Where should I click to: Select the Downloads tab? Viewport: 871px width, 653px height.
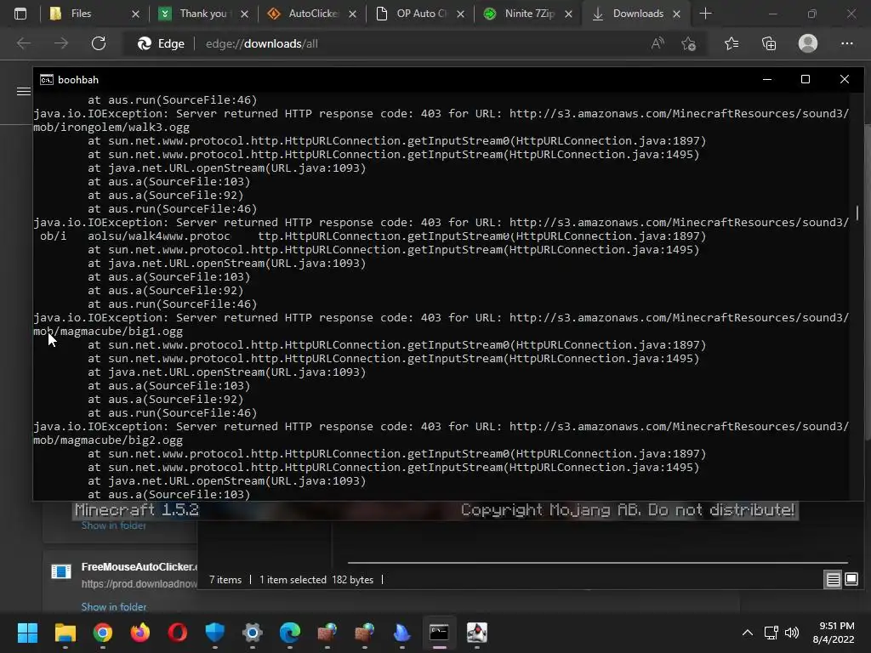(636, 14)
